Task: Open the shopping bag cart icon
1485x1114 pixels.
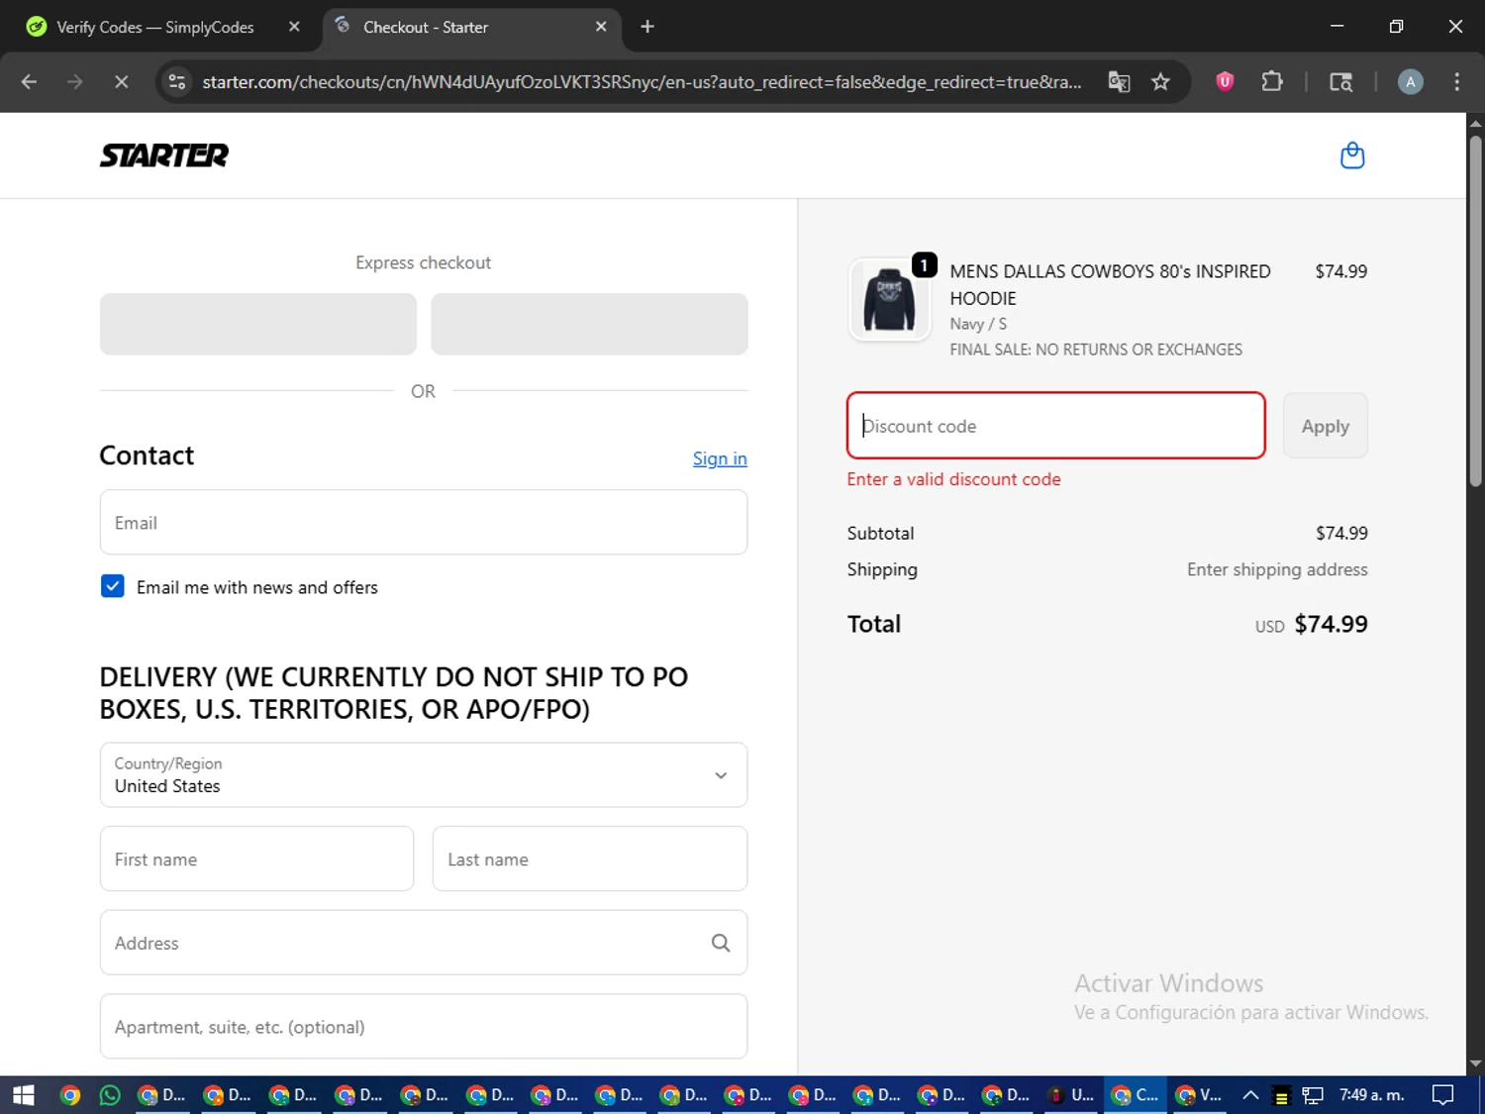Action: [x=1352, y=155]
